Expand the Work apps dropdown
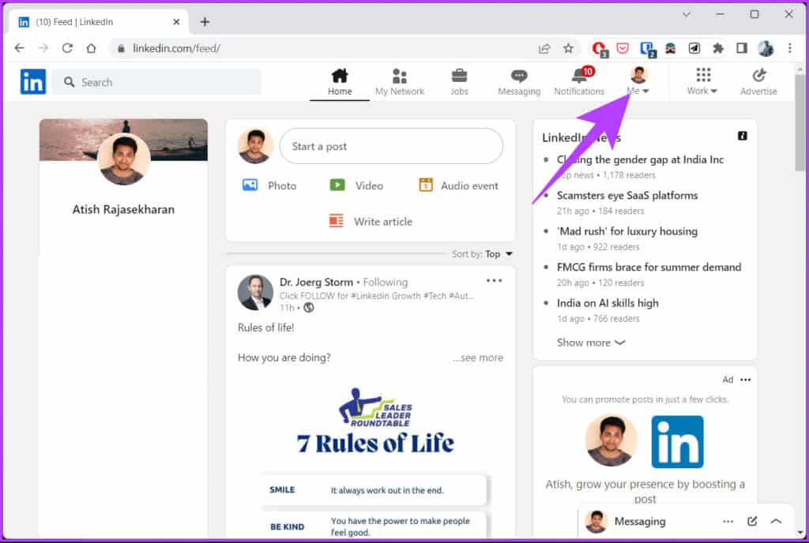809x543 pixels. pos(702,82)
